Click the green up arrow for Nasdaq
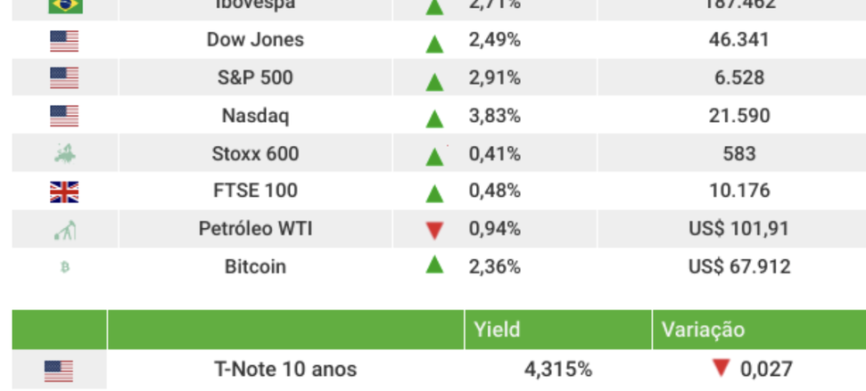 pyautogui.click(x=434, y=118)
